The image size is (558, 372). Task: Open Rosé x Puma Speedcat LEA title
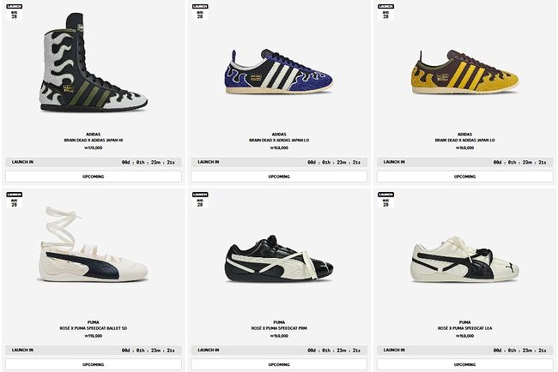(x=464, y=328)
